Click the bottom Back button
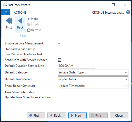This screenshot has width=132, height=122. 57,116
